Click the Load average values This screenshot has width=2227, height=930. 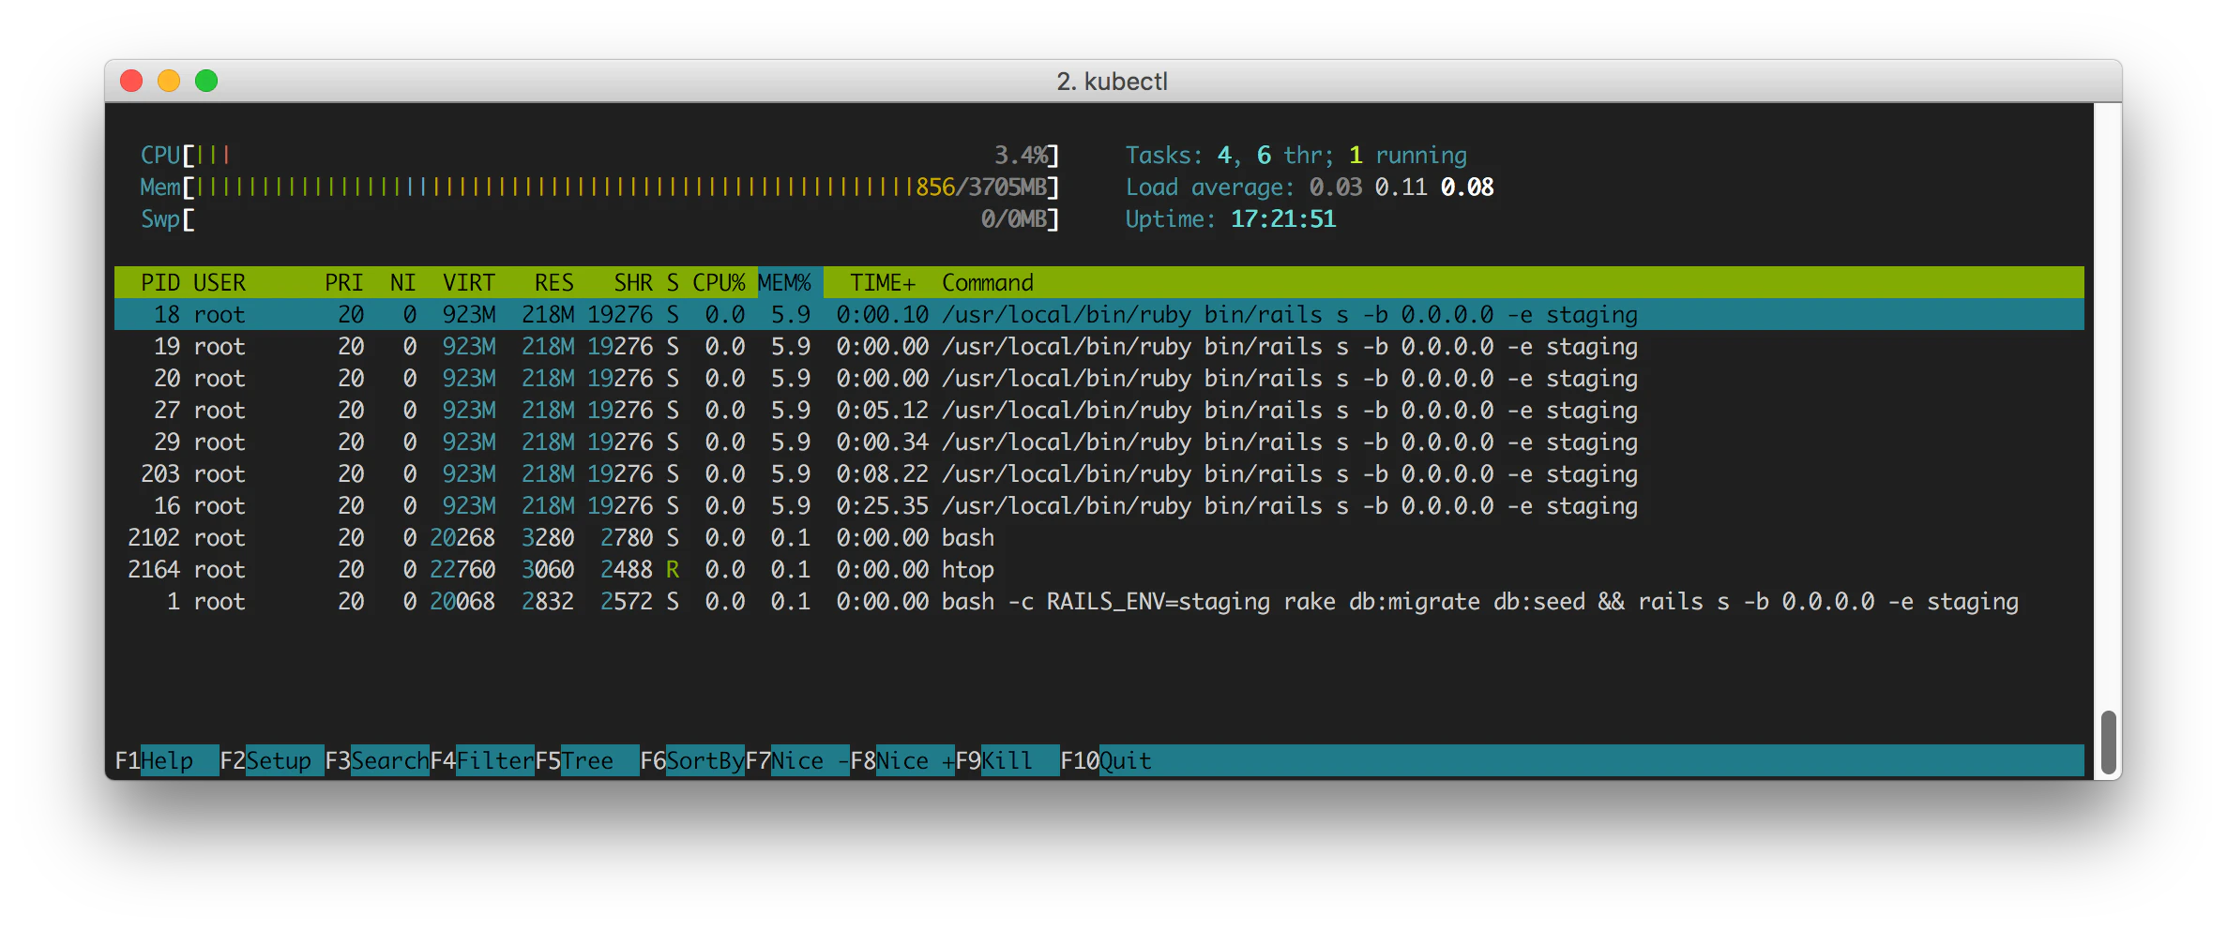coord(1401,187)
